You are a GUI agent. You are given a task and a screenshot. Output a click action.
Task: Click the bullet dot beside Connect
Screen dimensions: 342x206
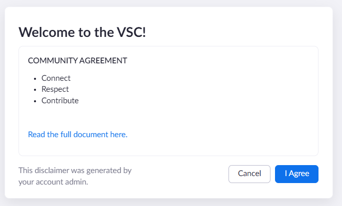(35, 79)
